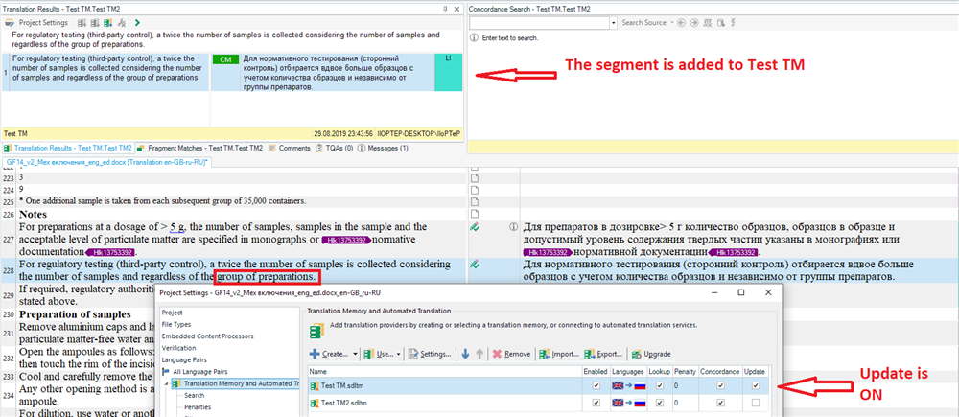Viewport: 959px width, 417px height.
Task: Click the Export button
Action: click(x=603, y=354)
